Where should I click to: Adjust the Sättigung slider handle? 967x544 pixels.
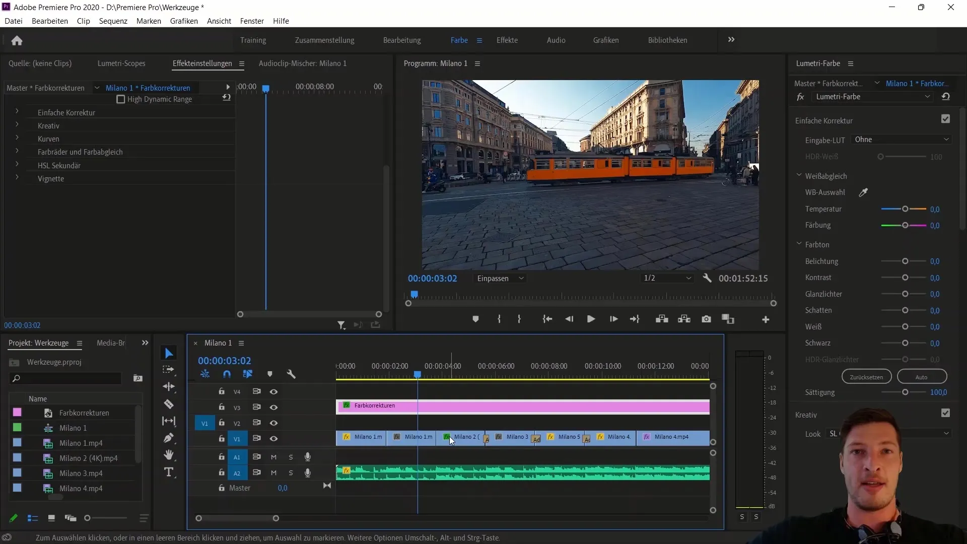click(905, 392)
